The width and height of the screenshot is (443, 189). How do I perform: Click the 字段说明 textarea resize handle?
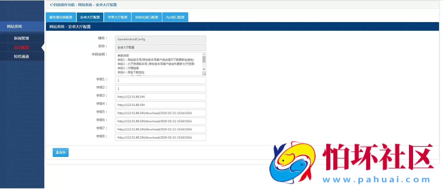(x=204, y=74)
